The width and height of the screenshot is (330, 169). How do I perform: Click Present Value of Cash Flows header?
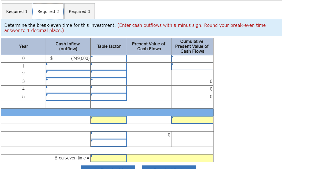(x=149, y=46)
